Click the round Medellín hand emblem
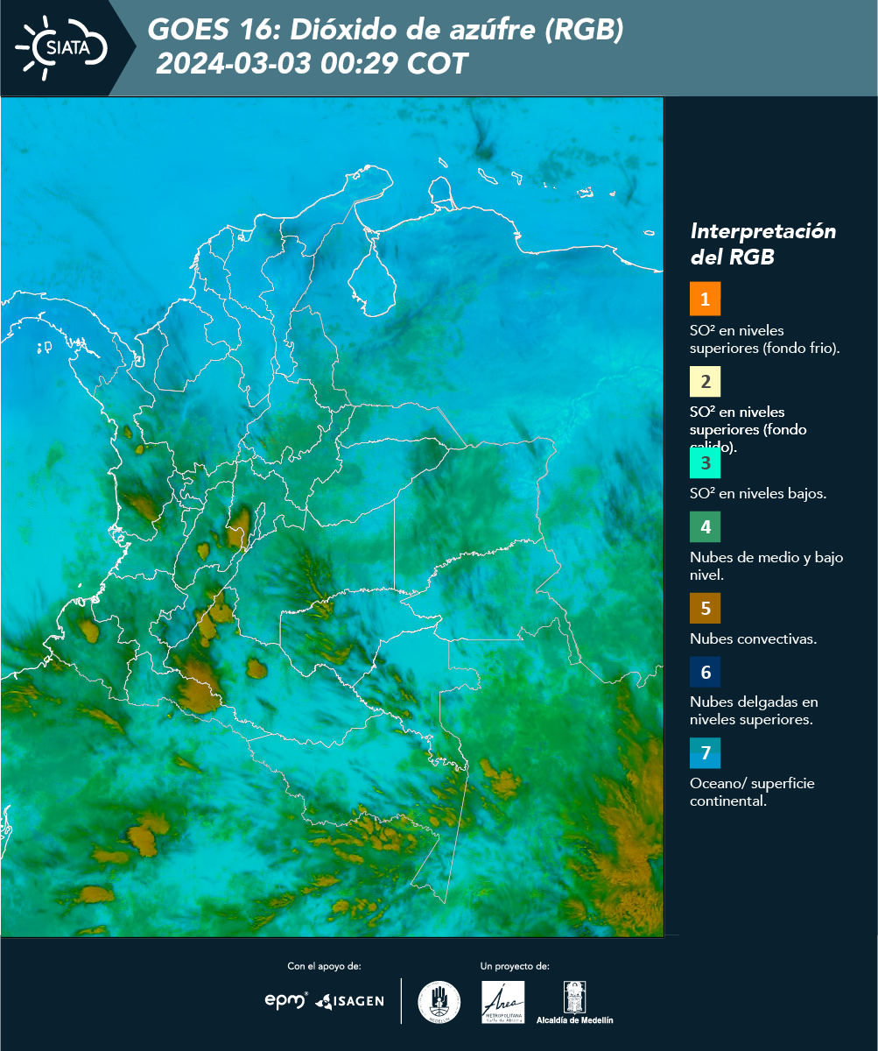 [439, 1002]
